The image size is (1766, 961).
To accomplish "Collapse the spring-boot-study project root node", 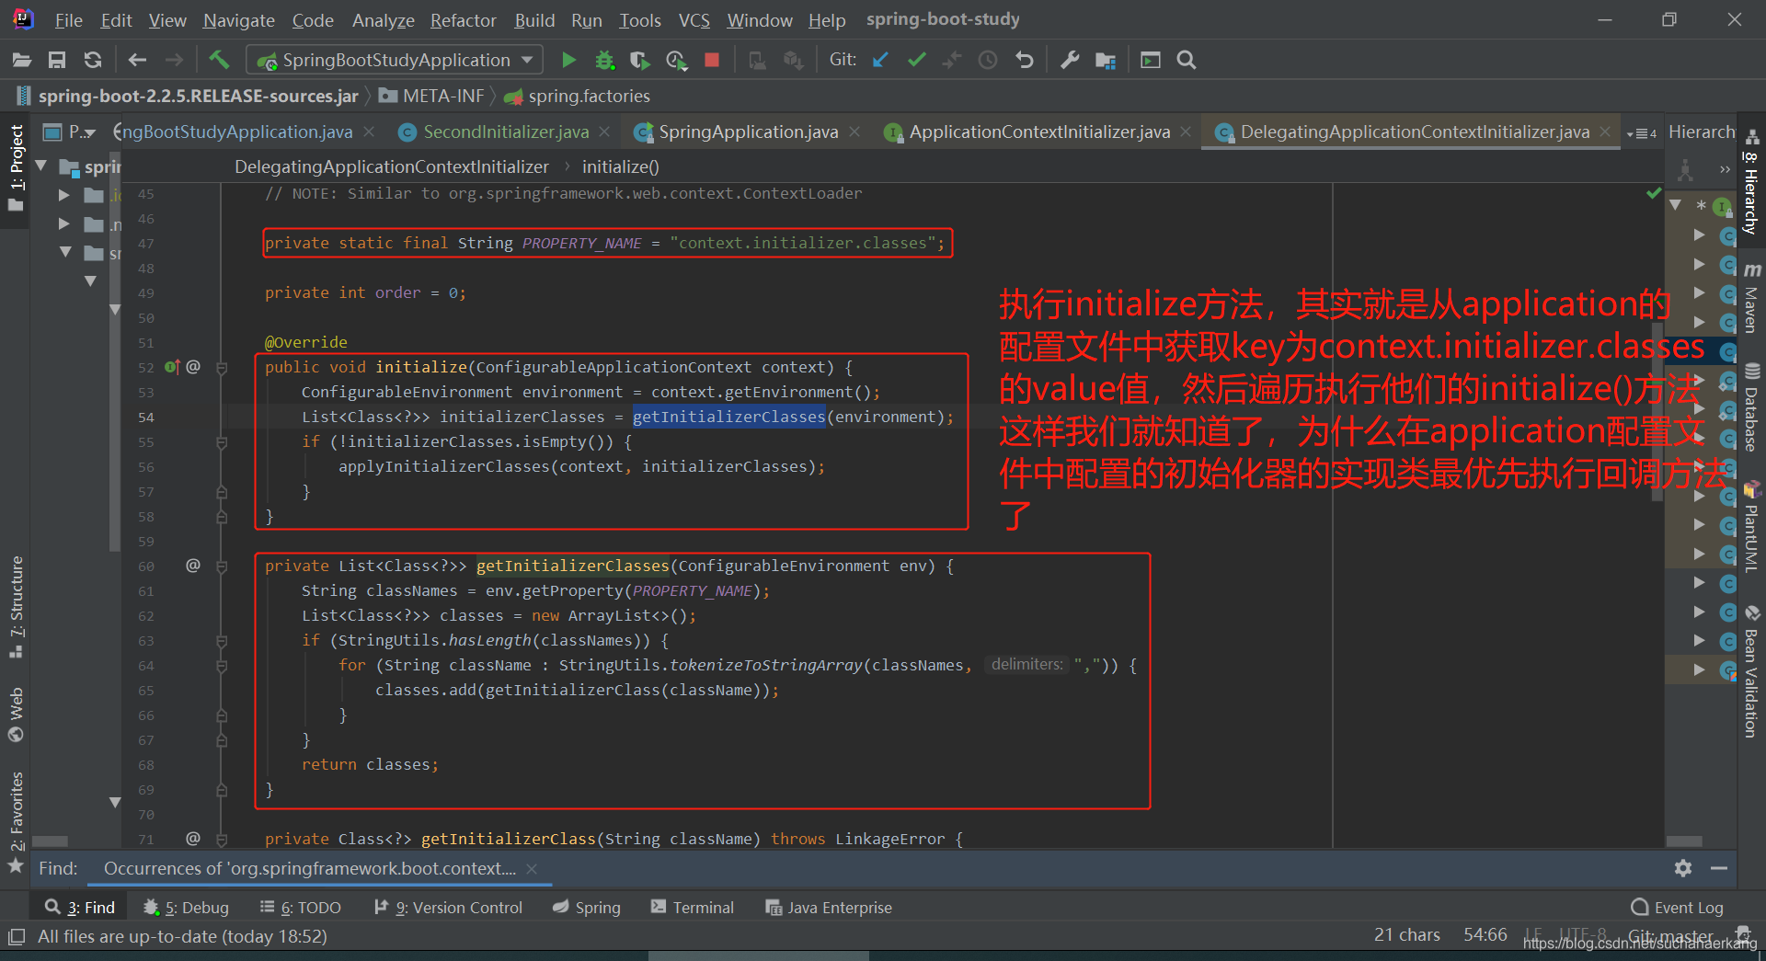I will click(x=40, y=166).
